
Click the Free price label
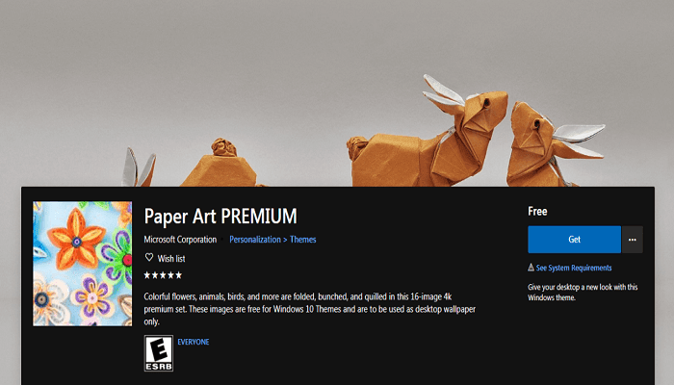(537, 212)
